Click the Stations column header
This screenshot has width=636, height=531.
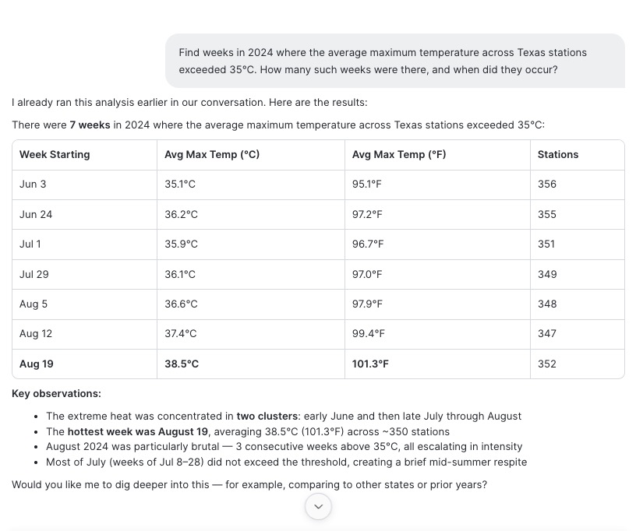pos(558,154)
